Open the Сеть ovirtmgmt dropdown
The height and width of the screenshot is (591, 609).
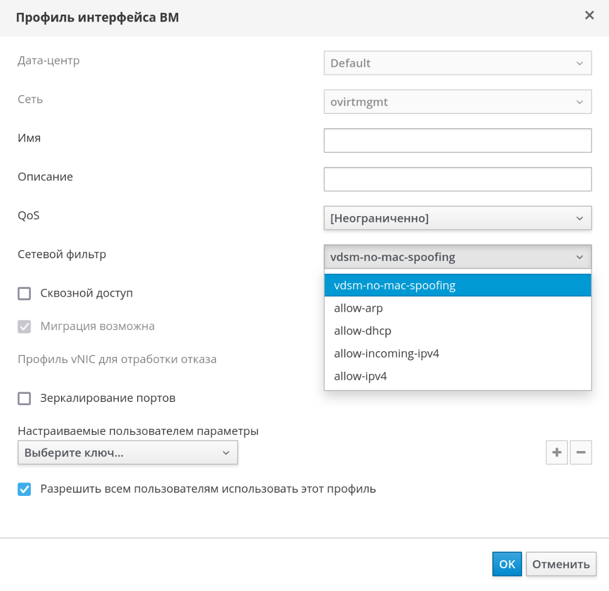[457, 102]
